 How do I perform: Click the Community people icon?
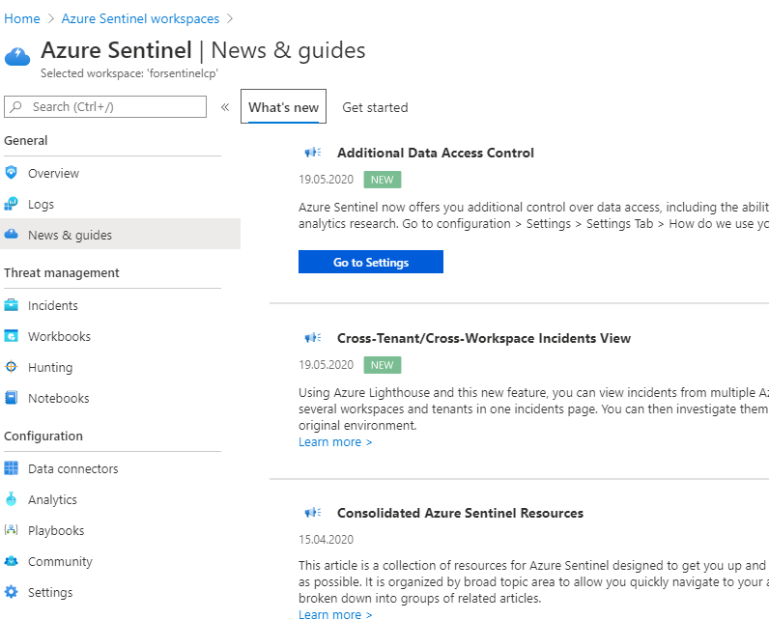click(11, 561)
